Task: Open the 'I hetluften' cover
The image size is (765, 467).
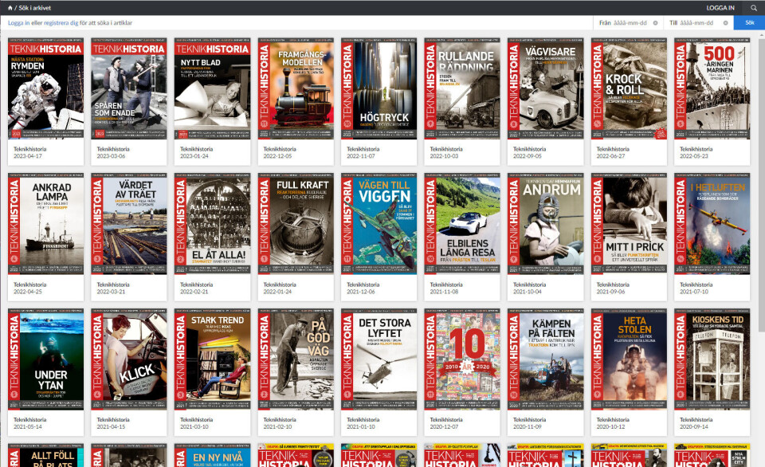Action: [x=712, y=223]
